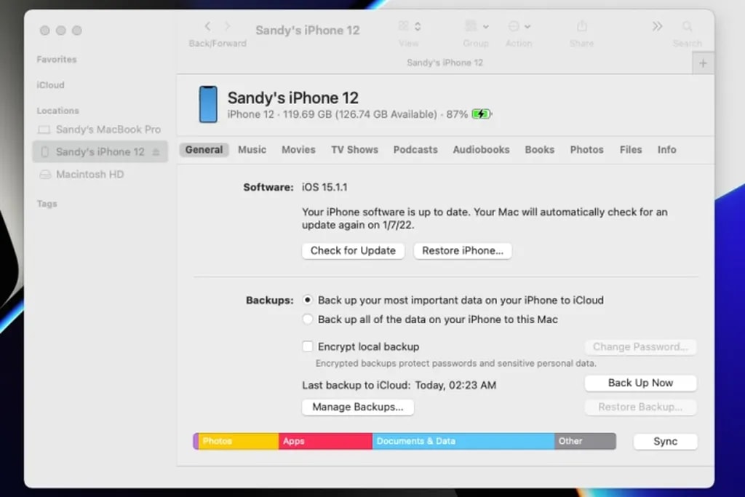The image size is (745, 497).
Task: Enable Encrypt local backup checkbox
Action: click(x=308, y=347)
